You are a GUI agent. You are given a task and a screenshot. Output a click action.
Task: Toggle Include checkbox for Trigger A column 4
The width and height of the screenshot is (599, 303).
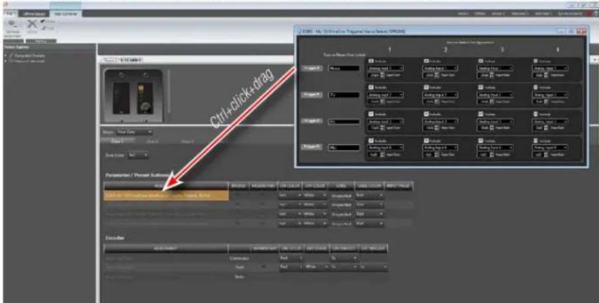(x=536, y=61)
